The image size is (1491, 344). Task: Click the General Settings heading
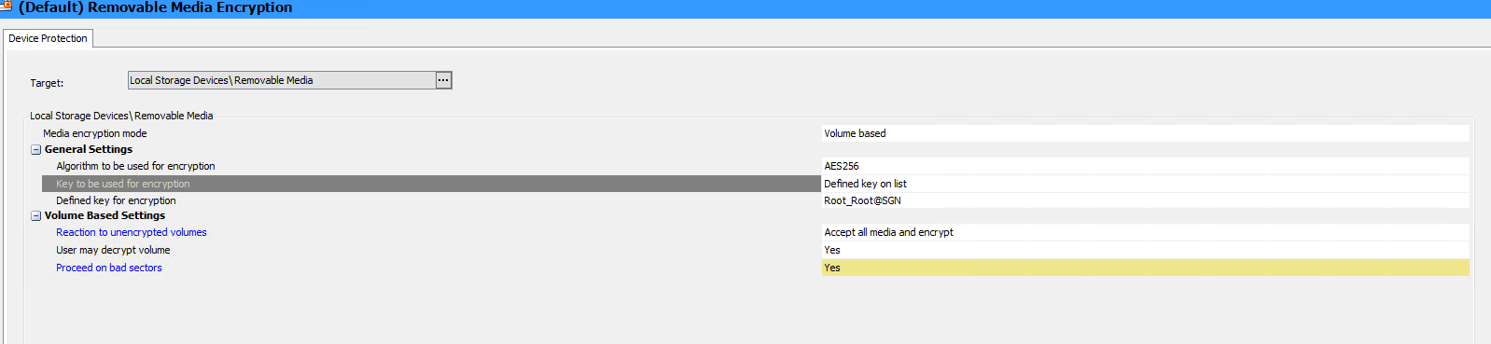pyautogui.click(x=89, y=149)
